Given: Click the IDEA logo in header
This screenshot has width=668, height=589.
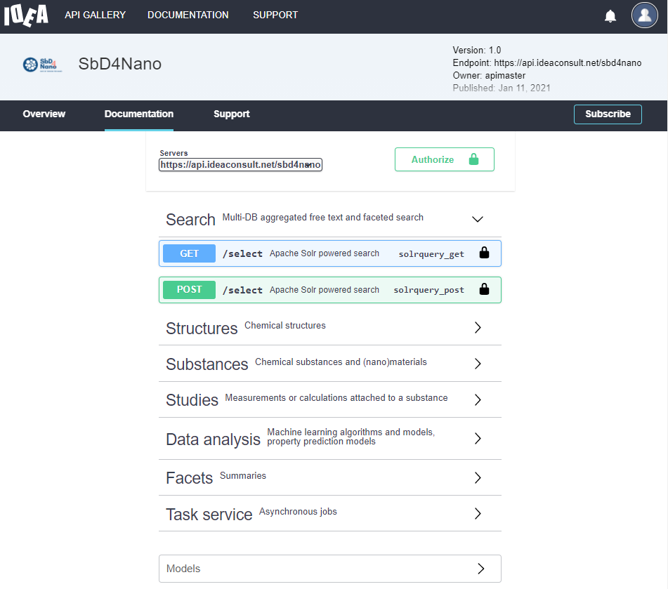Looking at the screenshot, I should coord(26,15).
